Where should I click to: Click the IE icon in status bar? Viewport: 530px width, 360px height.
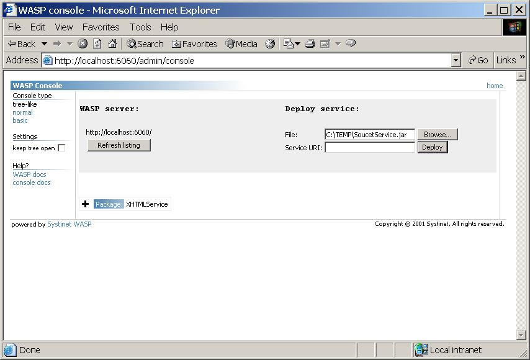tap(10, 350)
